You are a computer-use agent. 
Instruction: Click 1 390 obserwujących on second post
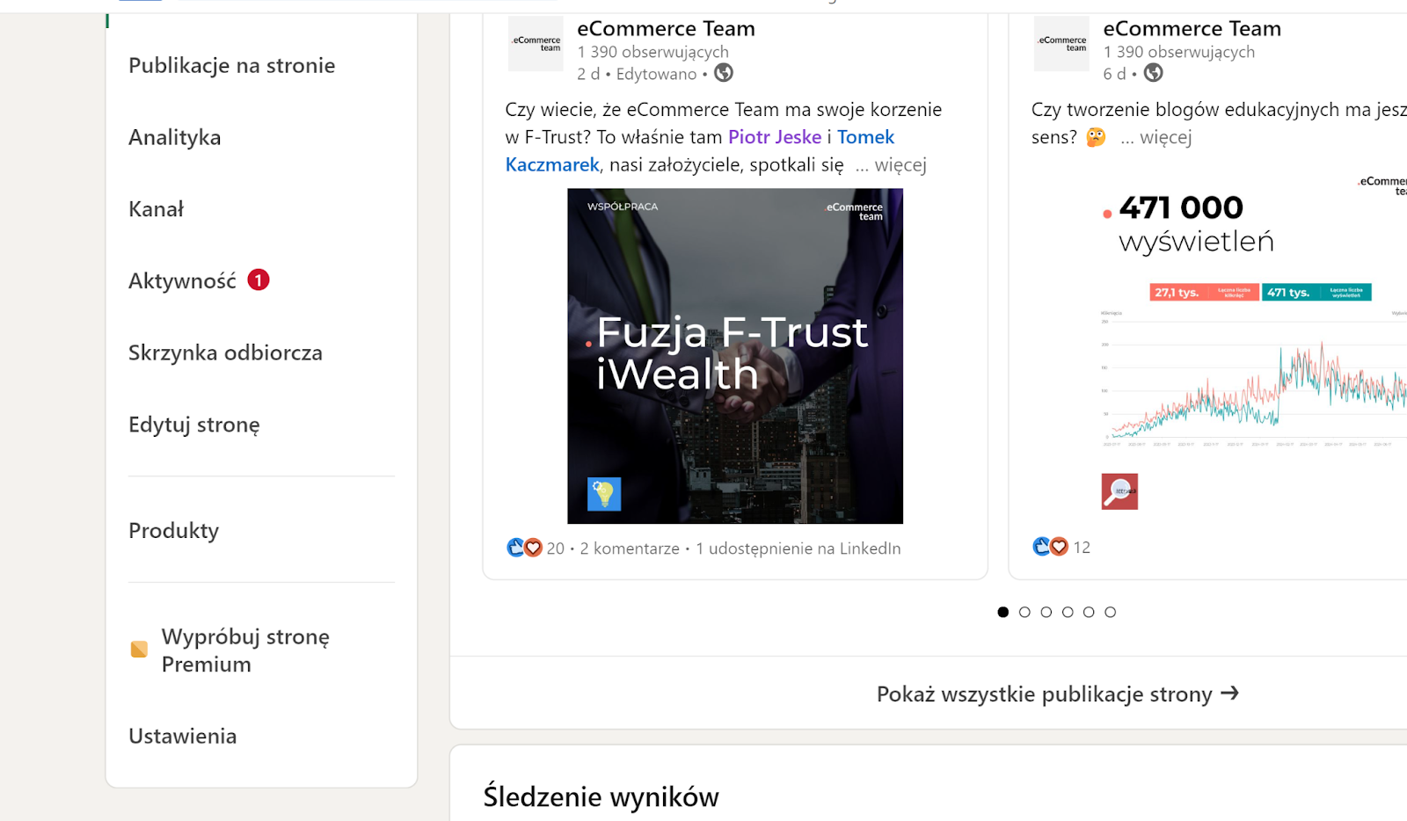[x=1179, y=52]
